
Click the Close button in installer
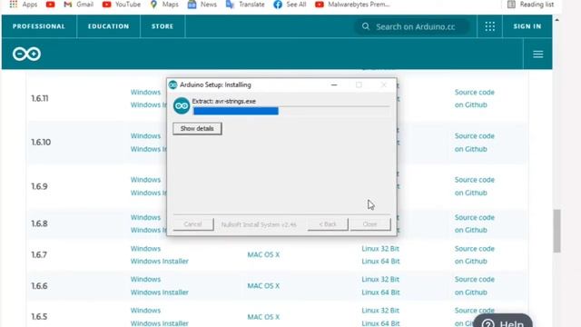point(370,224)
